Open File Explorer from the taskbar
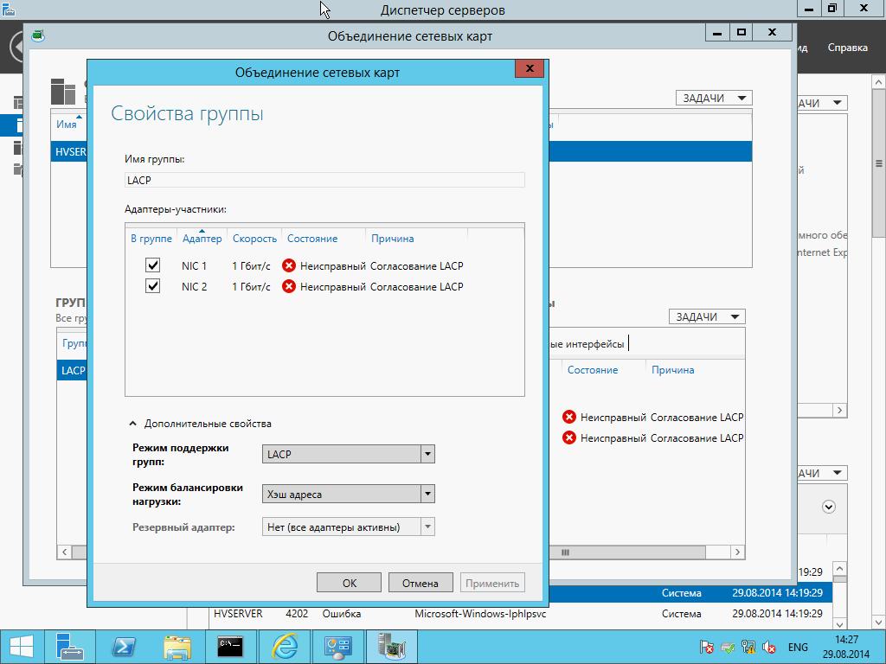The width and height of the screenshot is (886, 664). 177,646
